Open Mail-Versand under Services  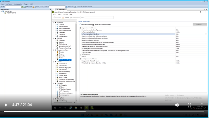(63, 66)
